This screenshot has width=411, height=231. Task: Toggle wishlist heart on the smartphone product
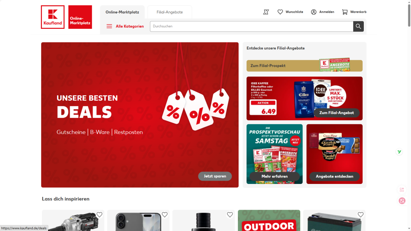[x=165, y=215]
